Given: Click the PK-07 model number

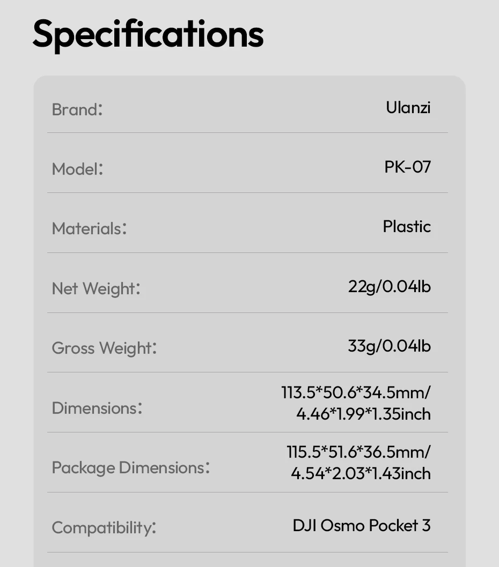Looking at the screenshot, I should [x=407, y=167].
